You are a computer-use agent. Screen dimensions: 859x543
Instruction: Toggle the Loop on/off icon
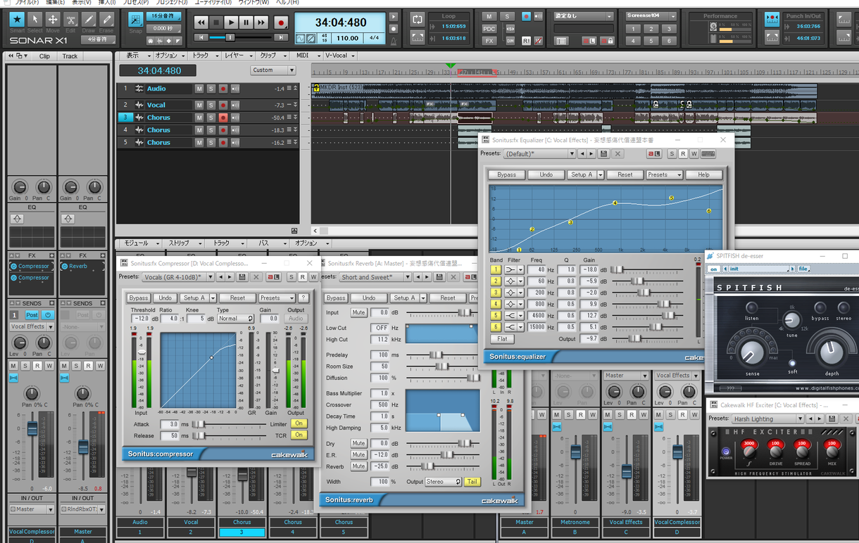tap(418, 19)
